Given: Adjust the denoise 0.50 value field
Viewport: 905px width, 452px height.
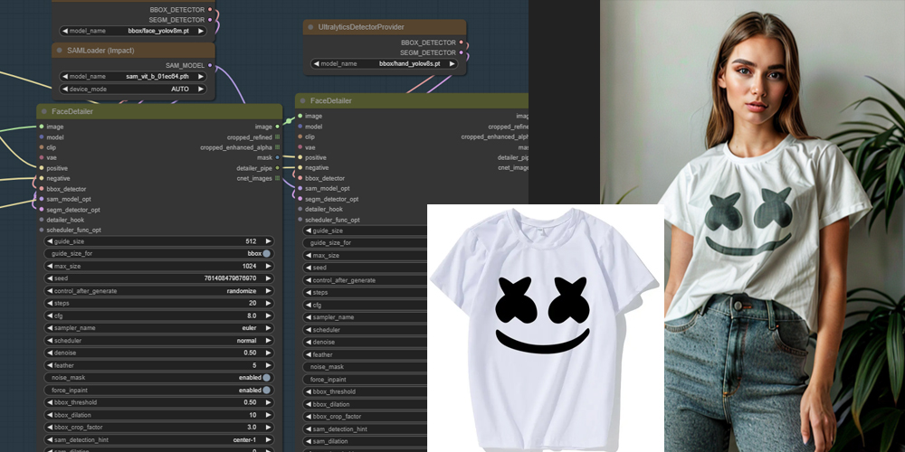Looking at the screenshot, I should point(158,353).
